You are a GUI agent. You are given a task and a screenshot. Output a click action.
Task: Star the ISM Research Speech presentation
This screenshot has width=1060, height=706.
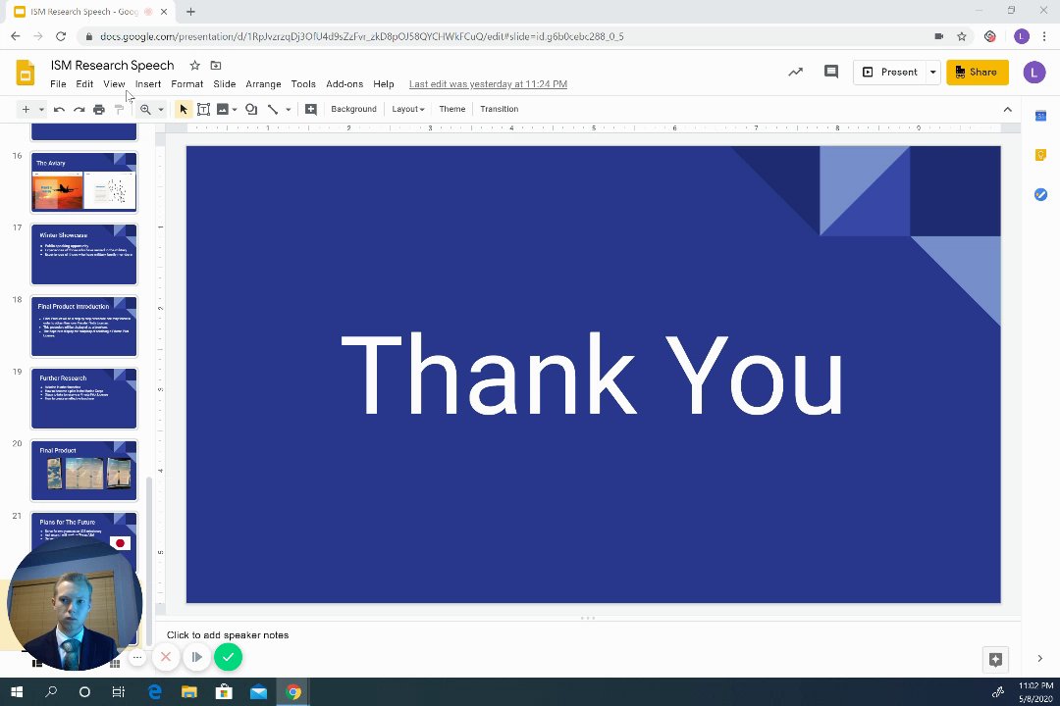[194, 66]
